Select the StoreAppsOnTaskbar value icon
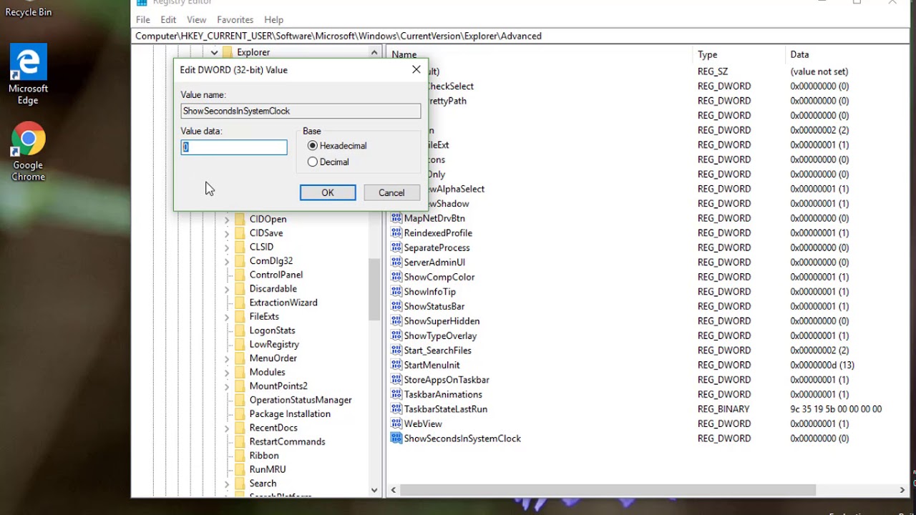 [396, 379]
